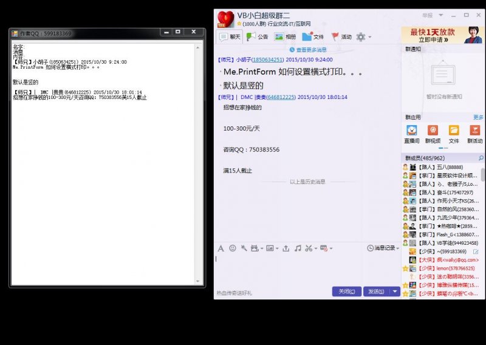The height and width of the screenshot is (345, 486).
Task: Click the scissors screenshot icon
Action: 309,248
